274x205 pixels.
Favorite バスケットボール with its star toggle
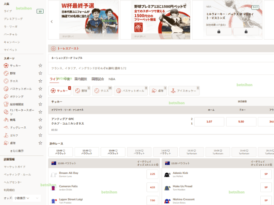coord(40,89)
